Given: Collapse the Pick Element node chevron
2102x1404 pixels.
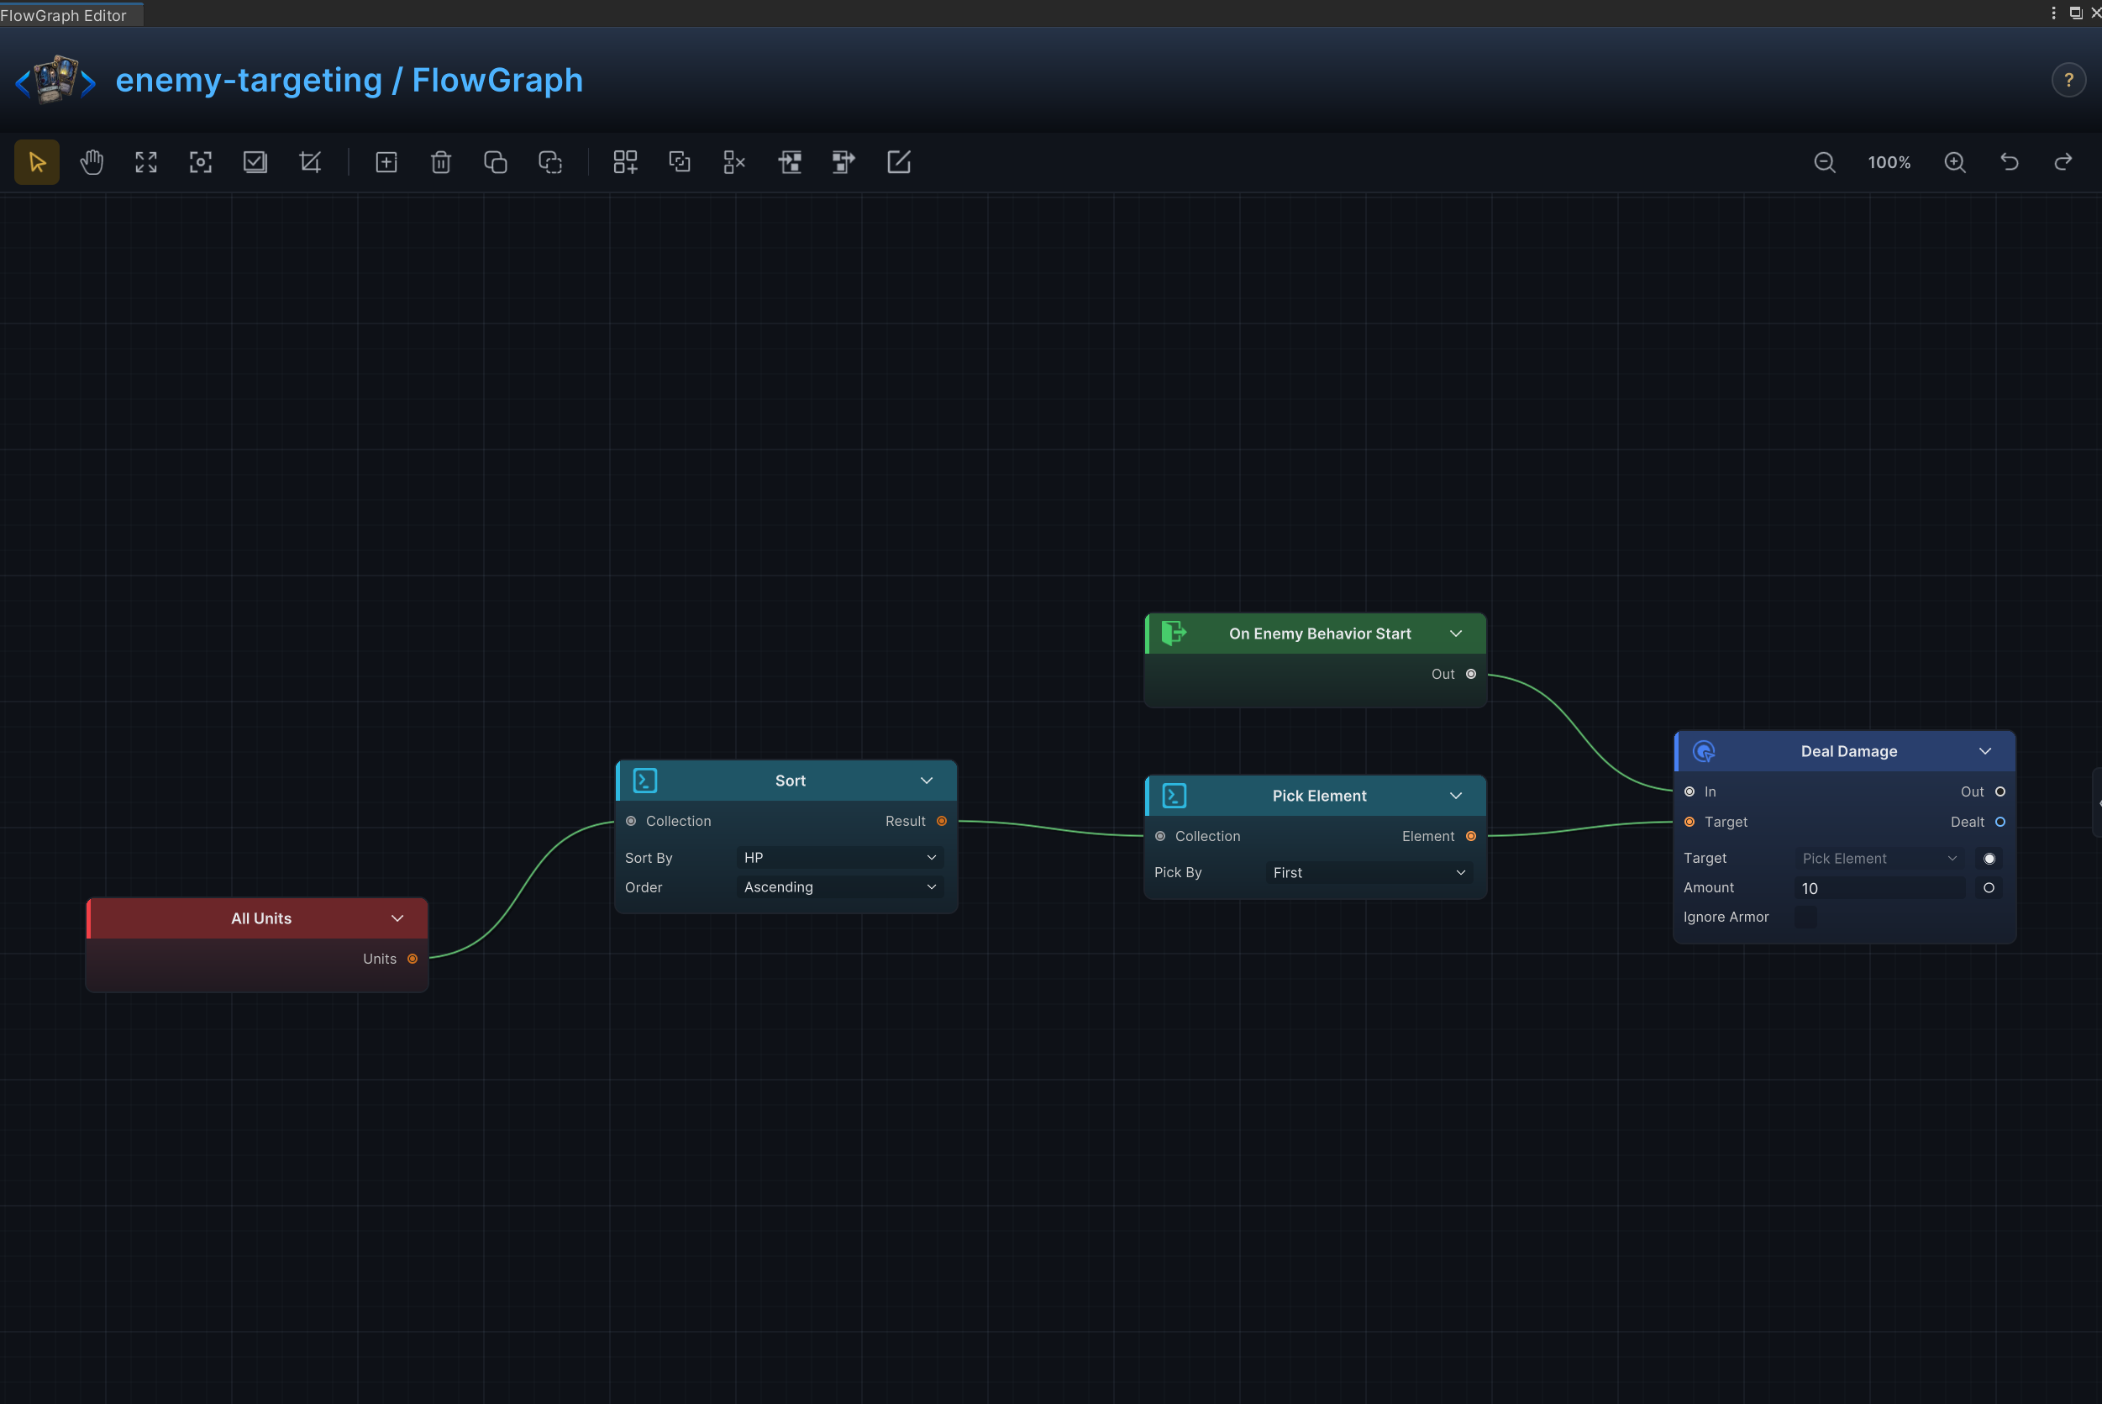Looking at the screenshot, I should click(1456, 796).
